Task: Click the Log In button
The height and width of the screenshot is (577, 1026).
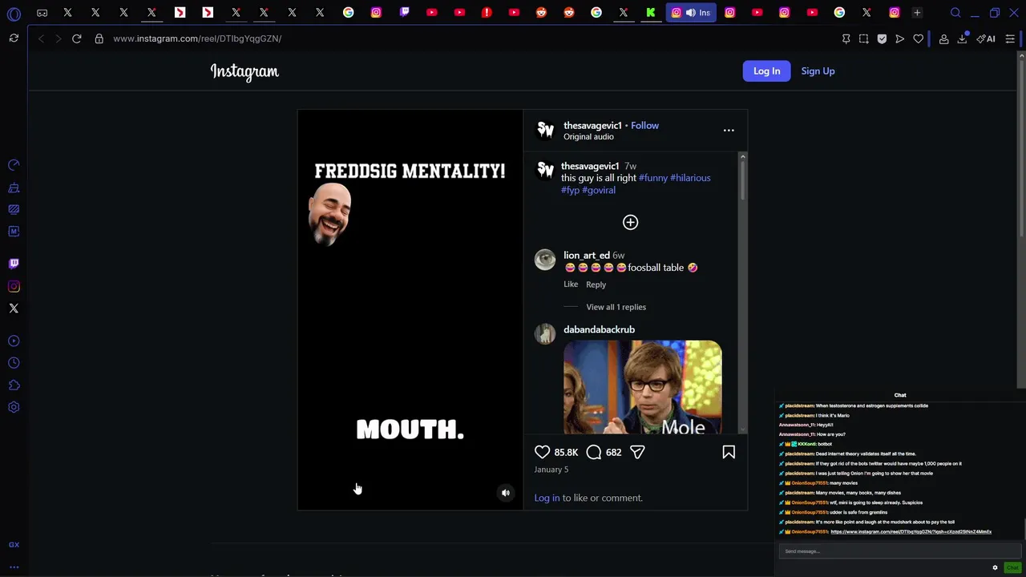Action: [766, 71]
